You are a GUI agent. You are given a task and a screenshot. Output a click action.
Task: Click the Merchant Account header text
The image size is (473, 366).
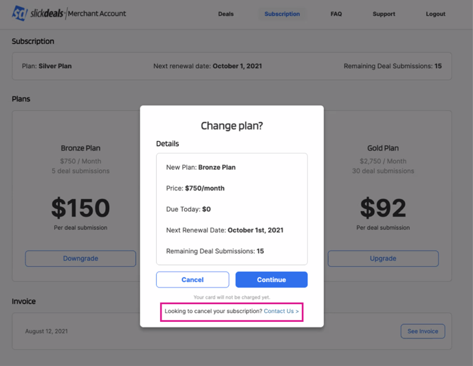click(97, 13)
